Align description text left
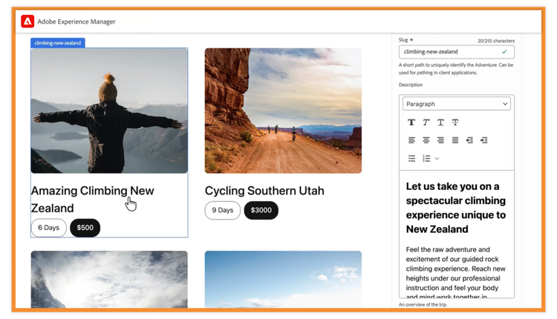 (x=411, y=140)
